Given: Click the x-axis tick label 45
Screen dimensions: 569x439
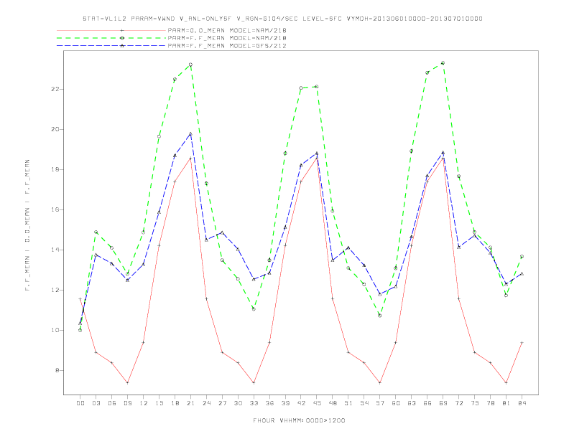Looking at the screenshot, I should point(317,403).
